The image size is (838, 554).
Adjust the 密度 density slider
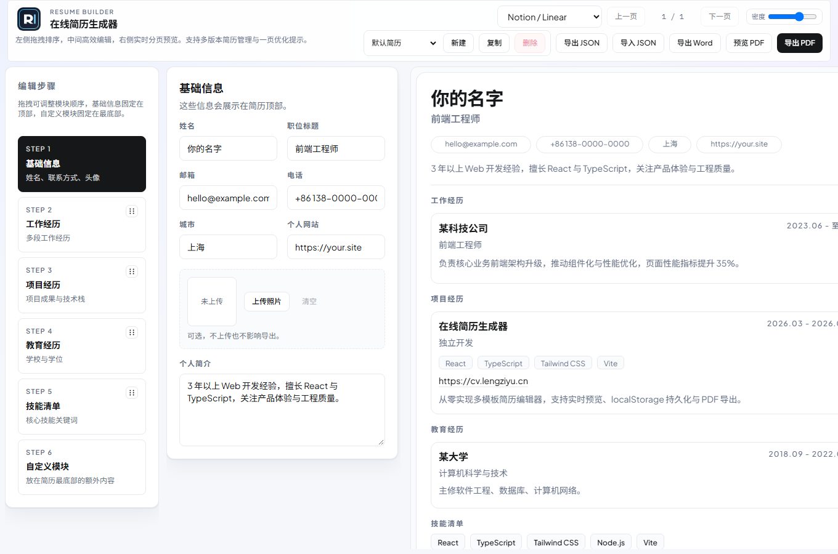tap(792, 17)
